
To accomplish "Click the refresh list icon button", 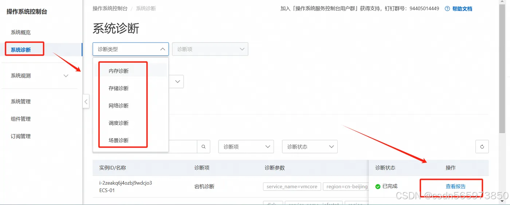I will coord(482,147).
